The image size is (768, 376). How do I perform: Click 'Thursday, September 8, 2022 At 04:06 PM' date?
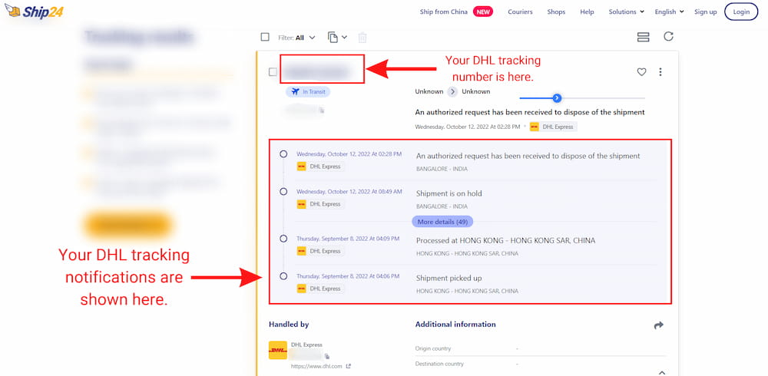[348, 276]
